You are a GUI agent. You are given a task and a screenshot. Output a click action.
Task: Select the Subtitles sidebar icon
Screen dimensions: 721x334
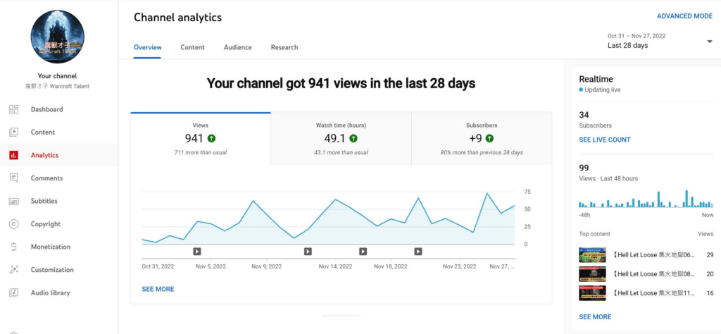point(13,202)
